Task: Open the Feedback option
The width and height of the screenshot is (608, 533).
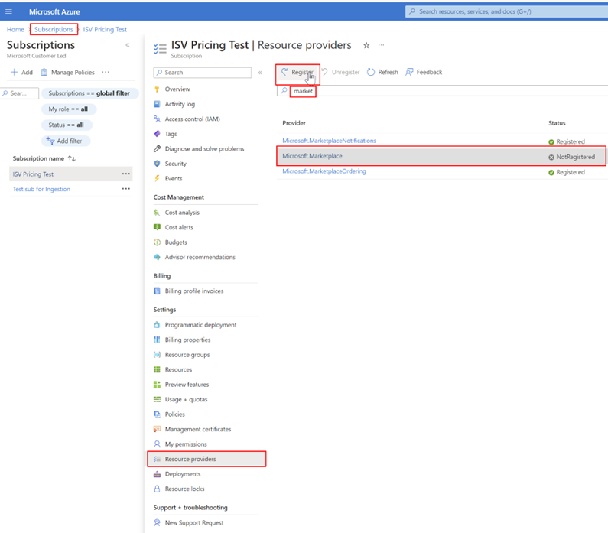Action: 424,72
